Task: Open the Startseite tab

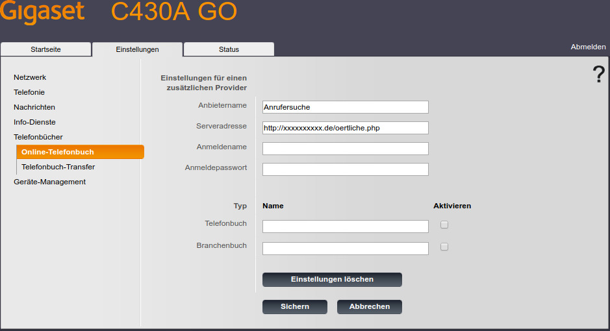Action: [45, 49]
